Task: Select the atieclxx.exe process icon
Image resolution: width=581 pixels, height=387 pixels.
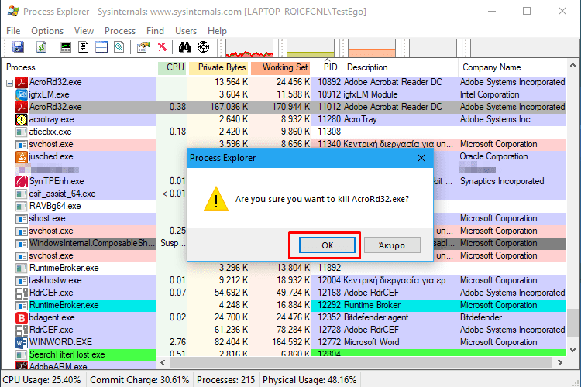Action: (x=22, y=132)
